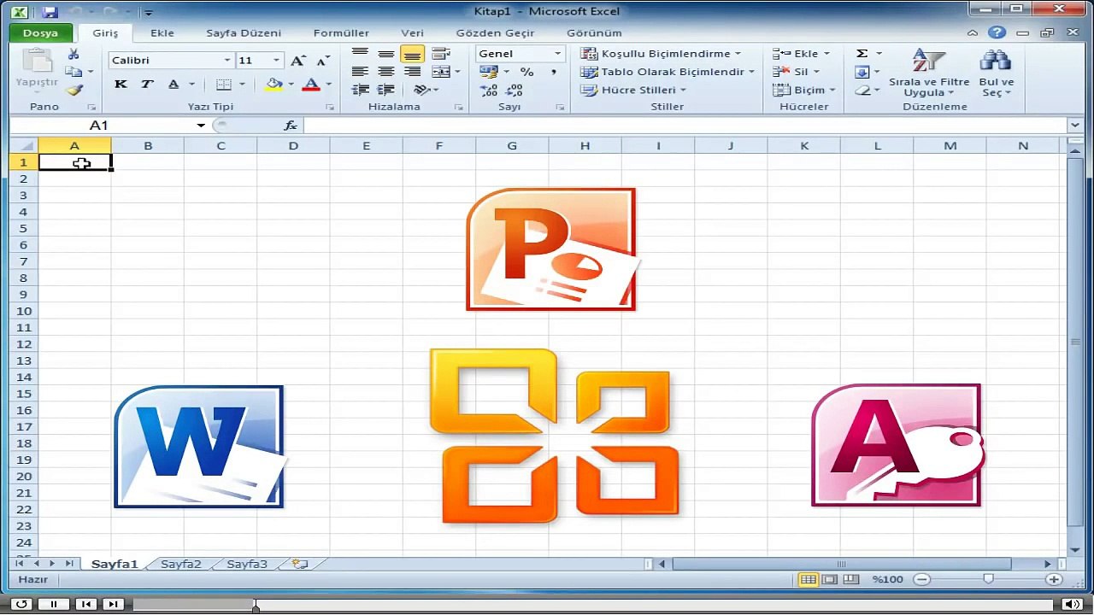Decrease decimal places

(515, 90)
